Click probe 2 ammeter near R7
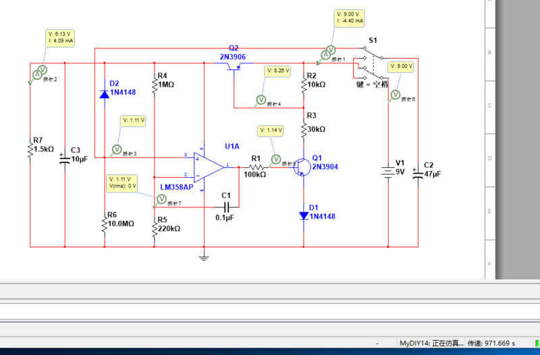Image resolution: width=540 pixels, height=355 pixels. pyautogui.click(x=39, y=71)
